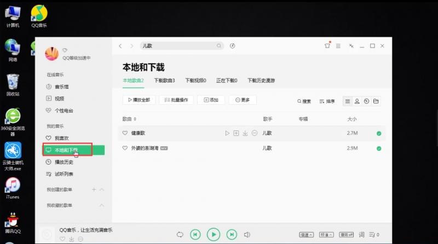The width and height of the screenshot is (438, 244).
Task: Open the skin (shirt) icon in title bar
Action: click(x=327, y=46)
